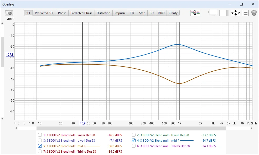Click the horizontal scrollbar left arrow
The height and width of the screenshot is (155, 259).
point(16,128)
